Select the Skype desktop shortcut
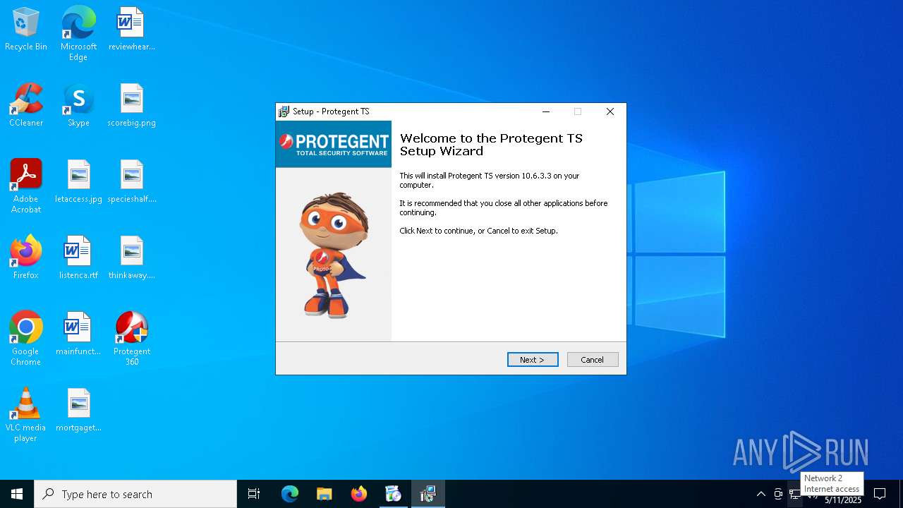The height and width of the screenshot is (508, 903). point(78,106)
